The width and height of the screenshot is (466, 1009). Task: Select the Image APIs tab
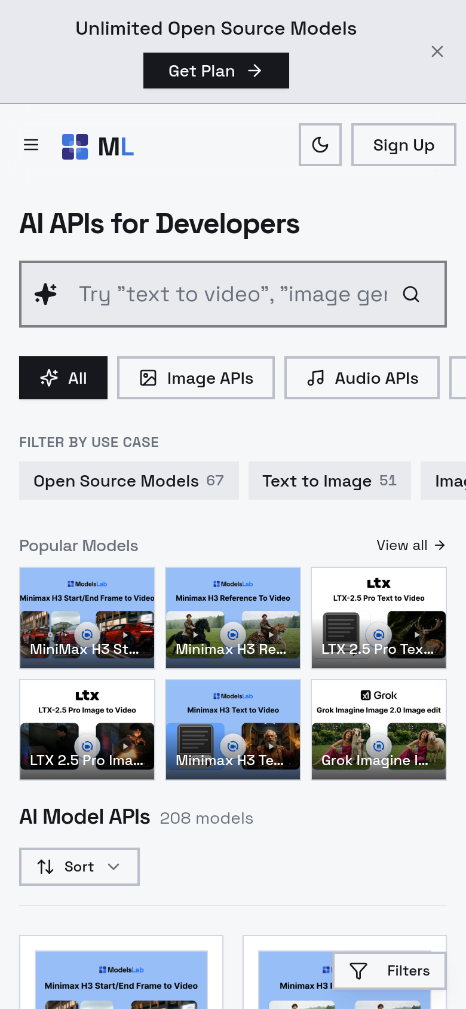[x=196, y=378]
